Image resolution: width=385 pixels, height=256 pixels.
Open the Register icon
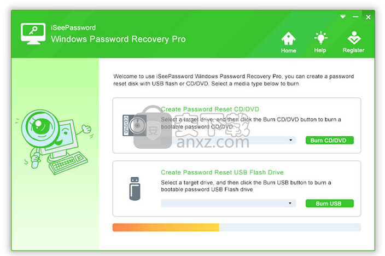354,38
